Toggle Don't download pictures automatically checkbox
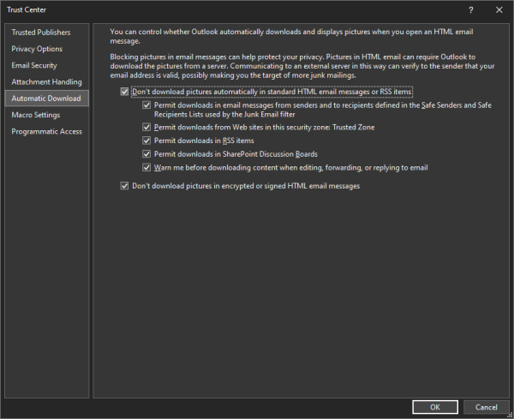 [x=124, y=92]
